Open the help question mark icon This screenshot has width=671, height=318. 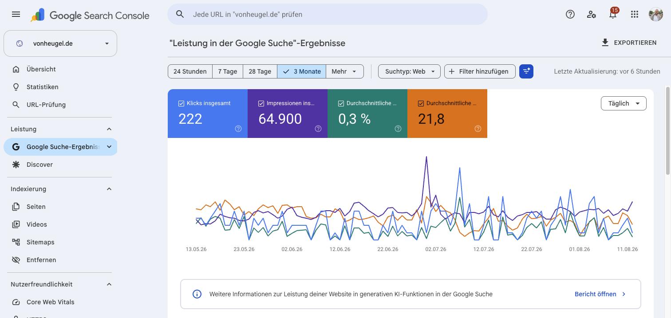pyautogui.click(x=570, y=14)
